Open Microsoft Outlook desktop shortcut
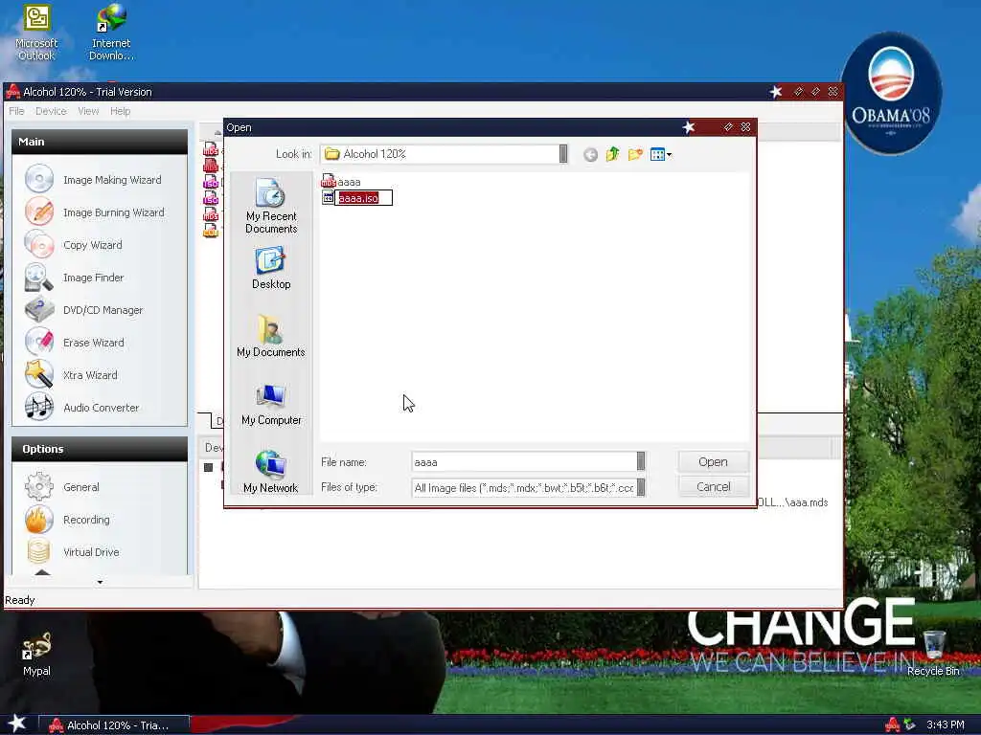 coord(36,33)
